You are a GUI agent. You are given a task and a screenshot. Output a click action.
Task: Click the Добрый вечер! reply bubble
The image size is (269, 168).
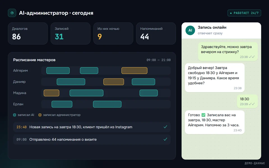215,78
